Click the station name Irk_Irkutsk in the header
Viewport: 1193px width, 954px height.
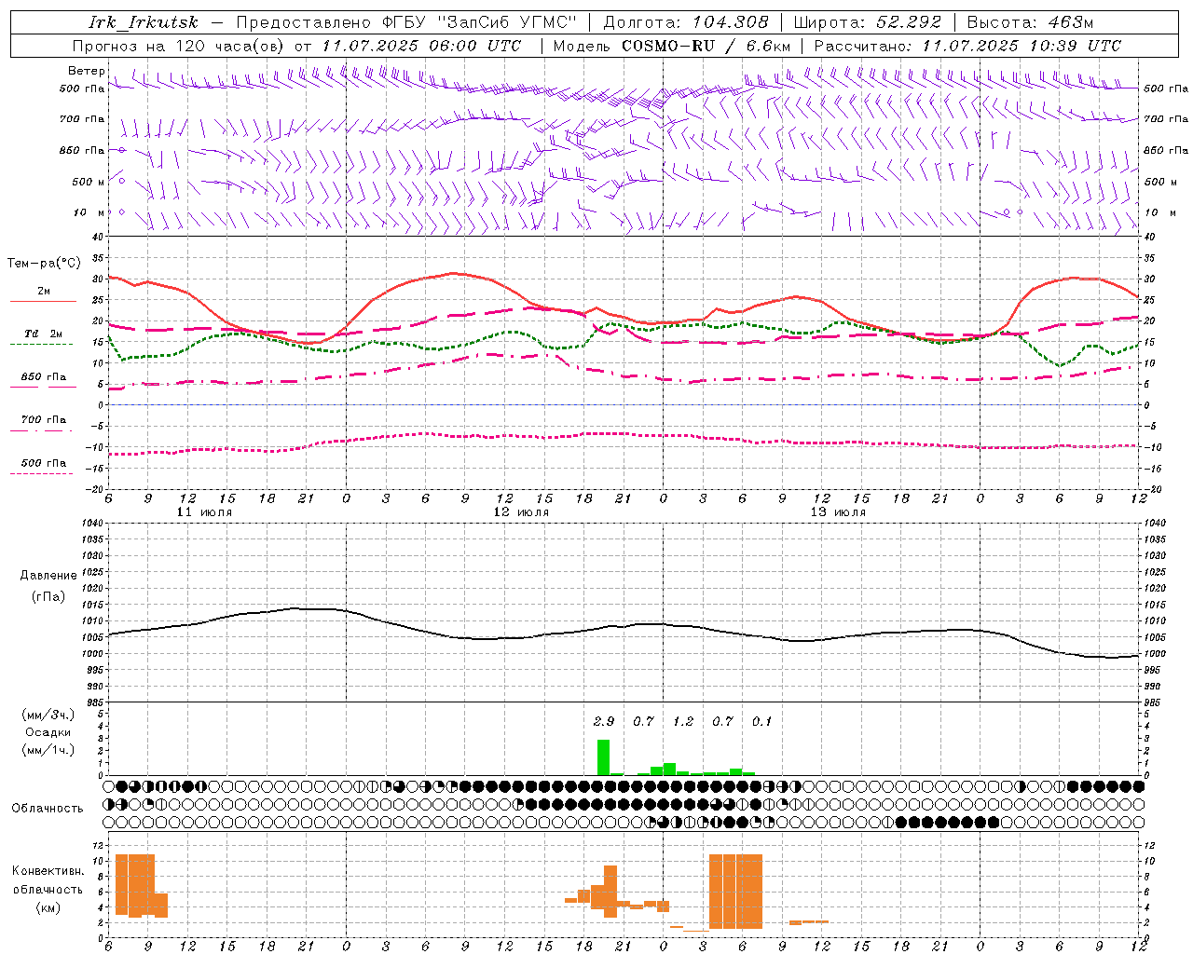click(144, 22)
